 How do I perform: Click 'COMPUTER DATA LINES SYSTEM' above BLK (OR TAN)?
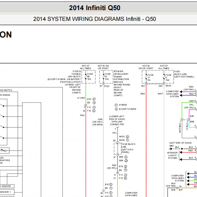coord(177,178)
